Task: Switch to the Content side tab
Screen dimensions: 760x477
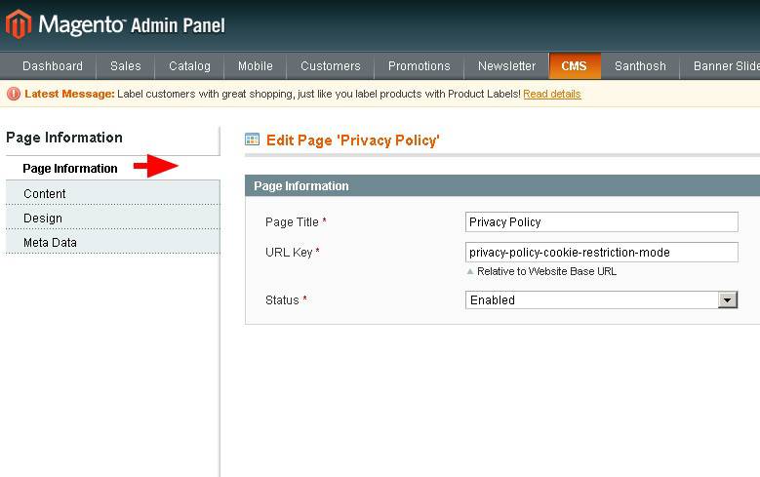Action: coord(45,194)
